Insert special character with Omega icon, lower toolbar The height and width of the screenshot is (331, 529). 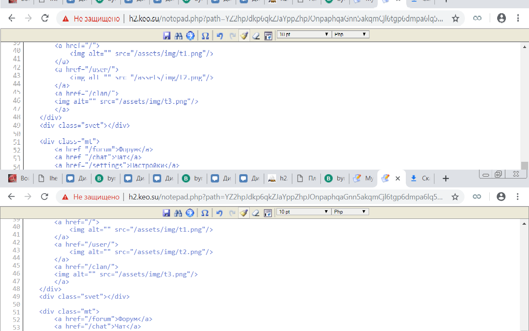(x=205, y=213)
